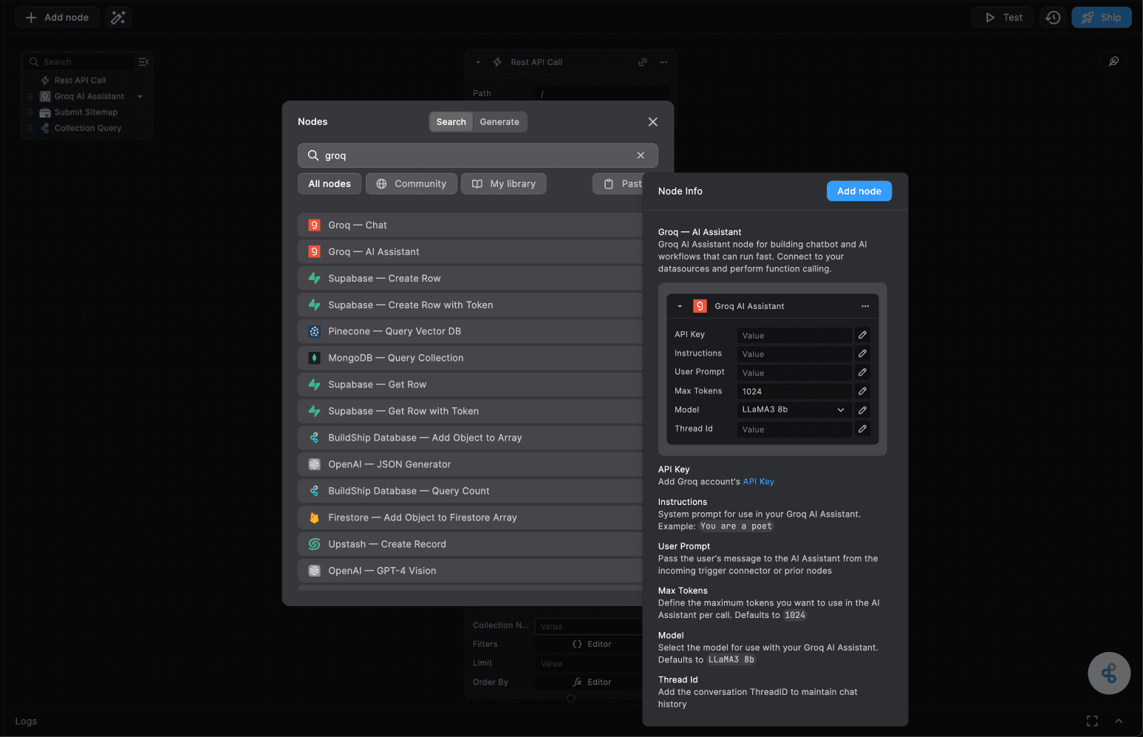1143x737 pixels.
Task: Select the Rest API Call lightning icon
Action: [x=44, y=80]
